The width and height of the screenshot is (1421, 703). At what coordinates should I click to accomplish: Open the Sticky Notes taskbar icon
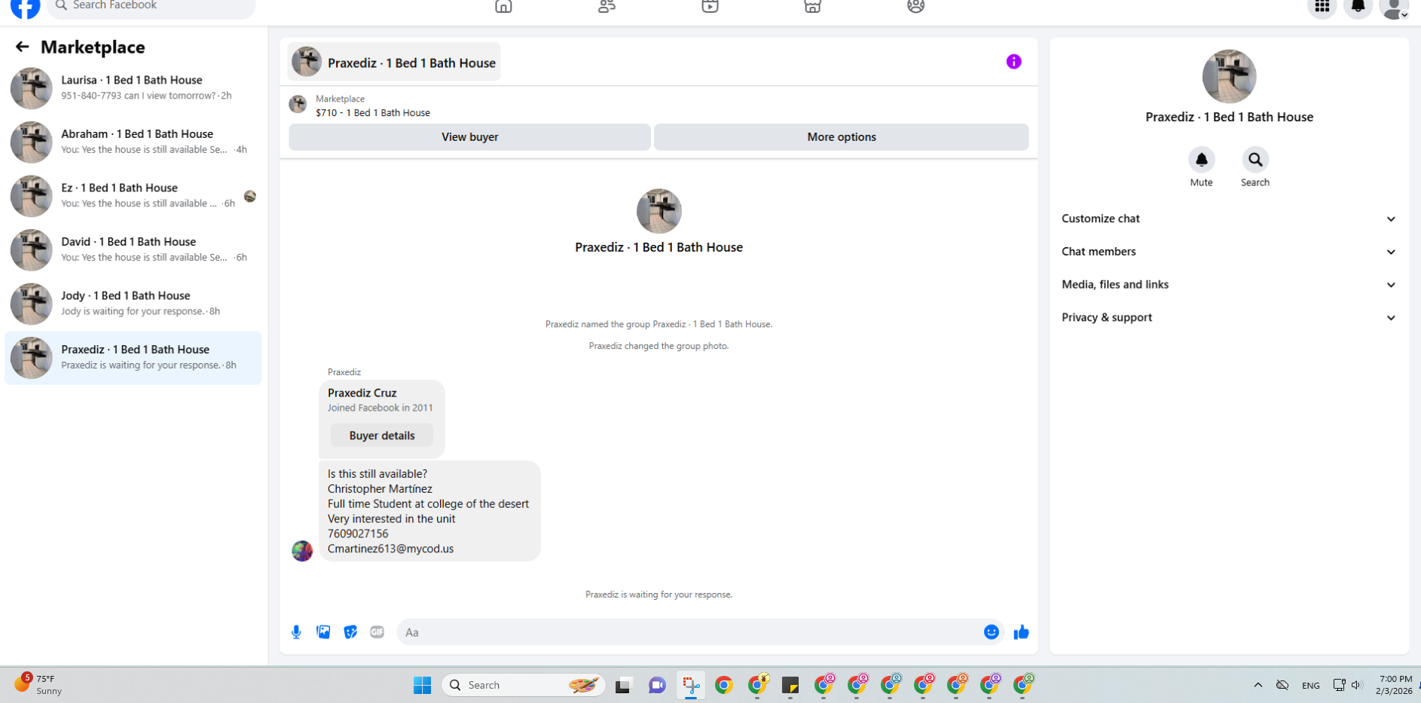(790, 685)
